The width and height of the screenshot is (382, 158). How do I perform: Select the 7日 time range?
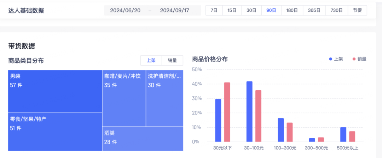tap(214, 11)
